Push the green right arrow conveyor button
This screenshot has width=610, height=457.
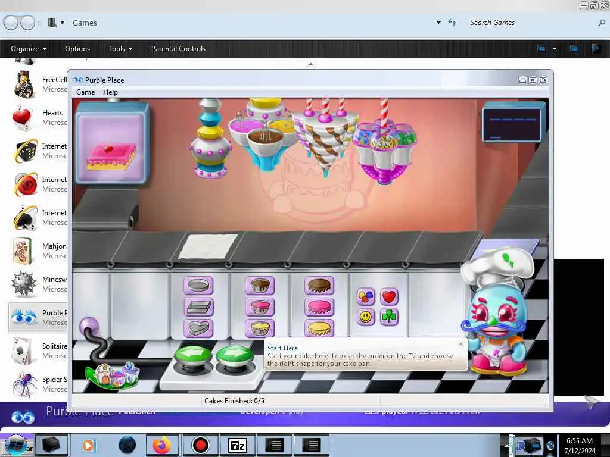coord(235,356)
